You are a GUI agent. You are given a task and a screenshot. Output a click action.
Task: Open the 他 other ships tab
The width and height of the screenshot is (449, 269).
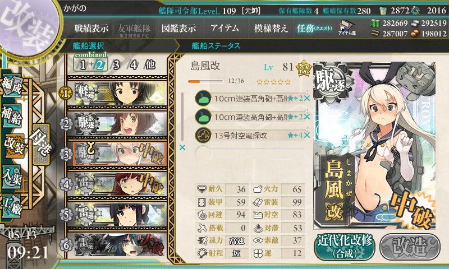(150, 65)
